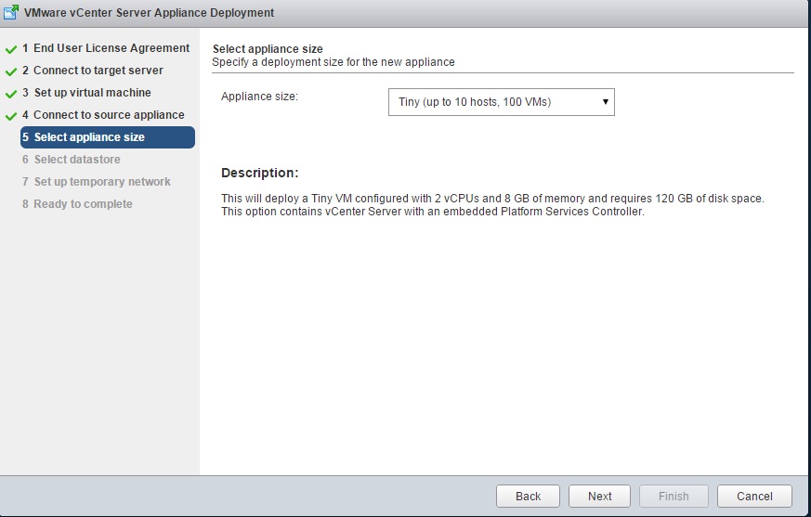
Task: Click the greyed-out Finish button
Action: (x=674, y=496)
